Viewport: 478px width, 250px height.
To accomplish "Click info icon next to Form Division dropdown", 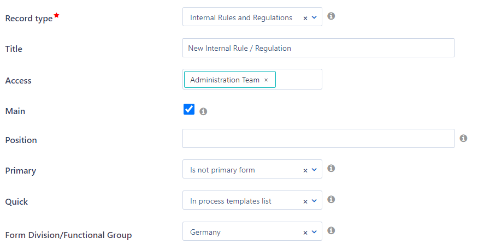I will (331, 231).
